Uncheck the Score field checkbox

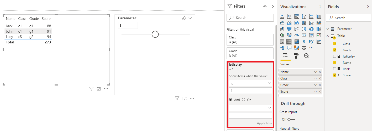[x=335, y=75]
